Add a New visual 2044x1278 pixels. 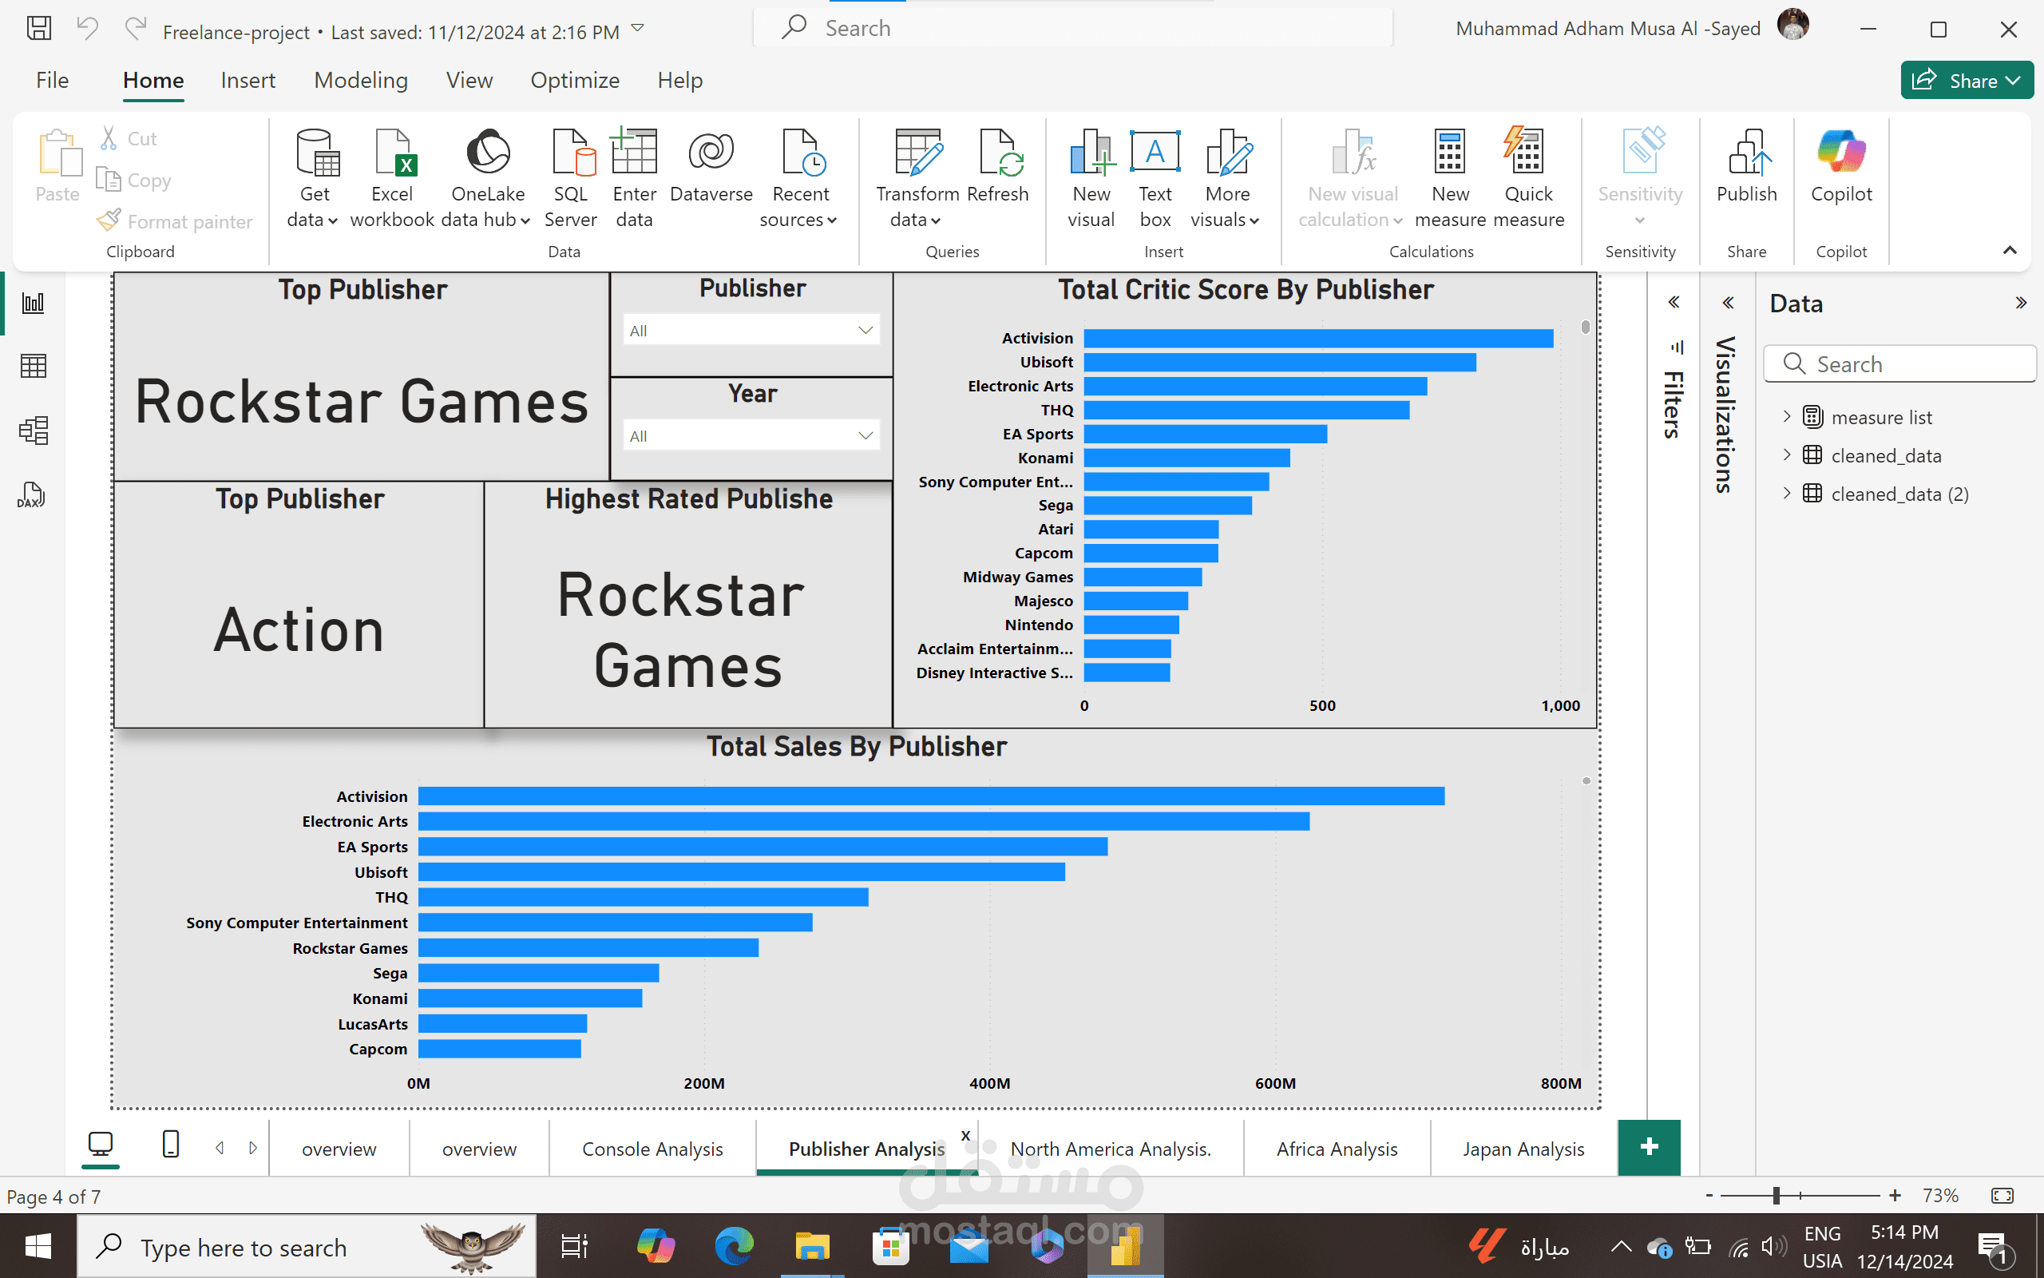click(1091, 178)
